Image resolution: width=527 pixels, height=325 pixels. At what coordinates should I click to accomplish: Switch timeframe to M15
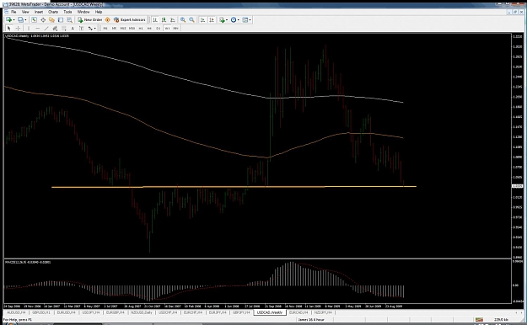coord(122,28)
